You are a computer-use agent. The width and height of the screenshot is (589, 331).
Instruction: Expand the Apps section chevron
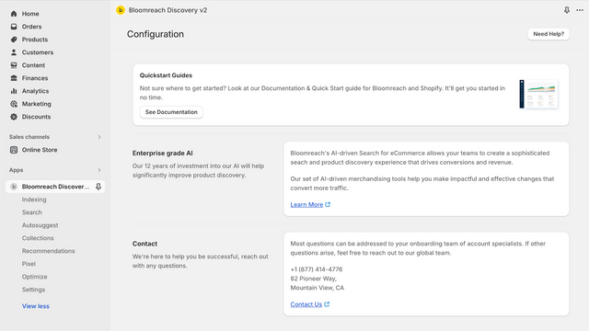pyautogui.click(x=99, y=170)
